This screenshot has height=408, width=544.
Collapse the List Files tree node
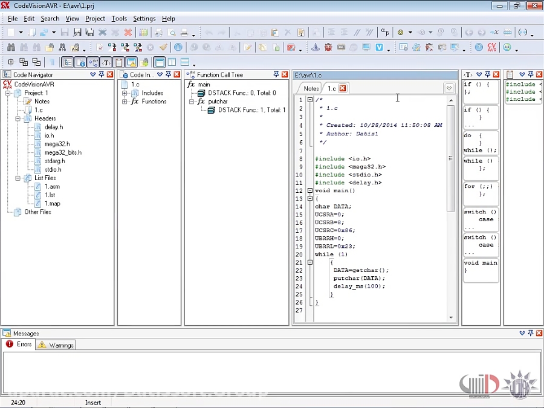[18, 178]
